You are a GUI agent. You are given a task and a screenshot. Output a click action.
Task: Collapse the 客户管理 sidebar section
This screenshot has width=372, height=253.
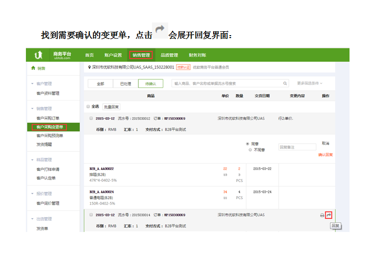pos(32,84)
